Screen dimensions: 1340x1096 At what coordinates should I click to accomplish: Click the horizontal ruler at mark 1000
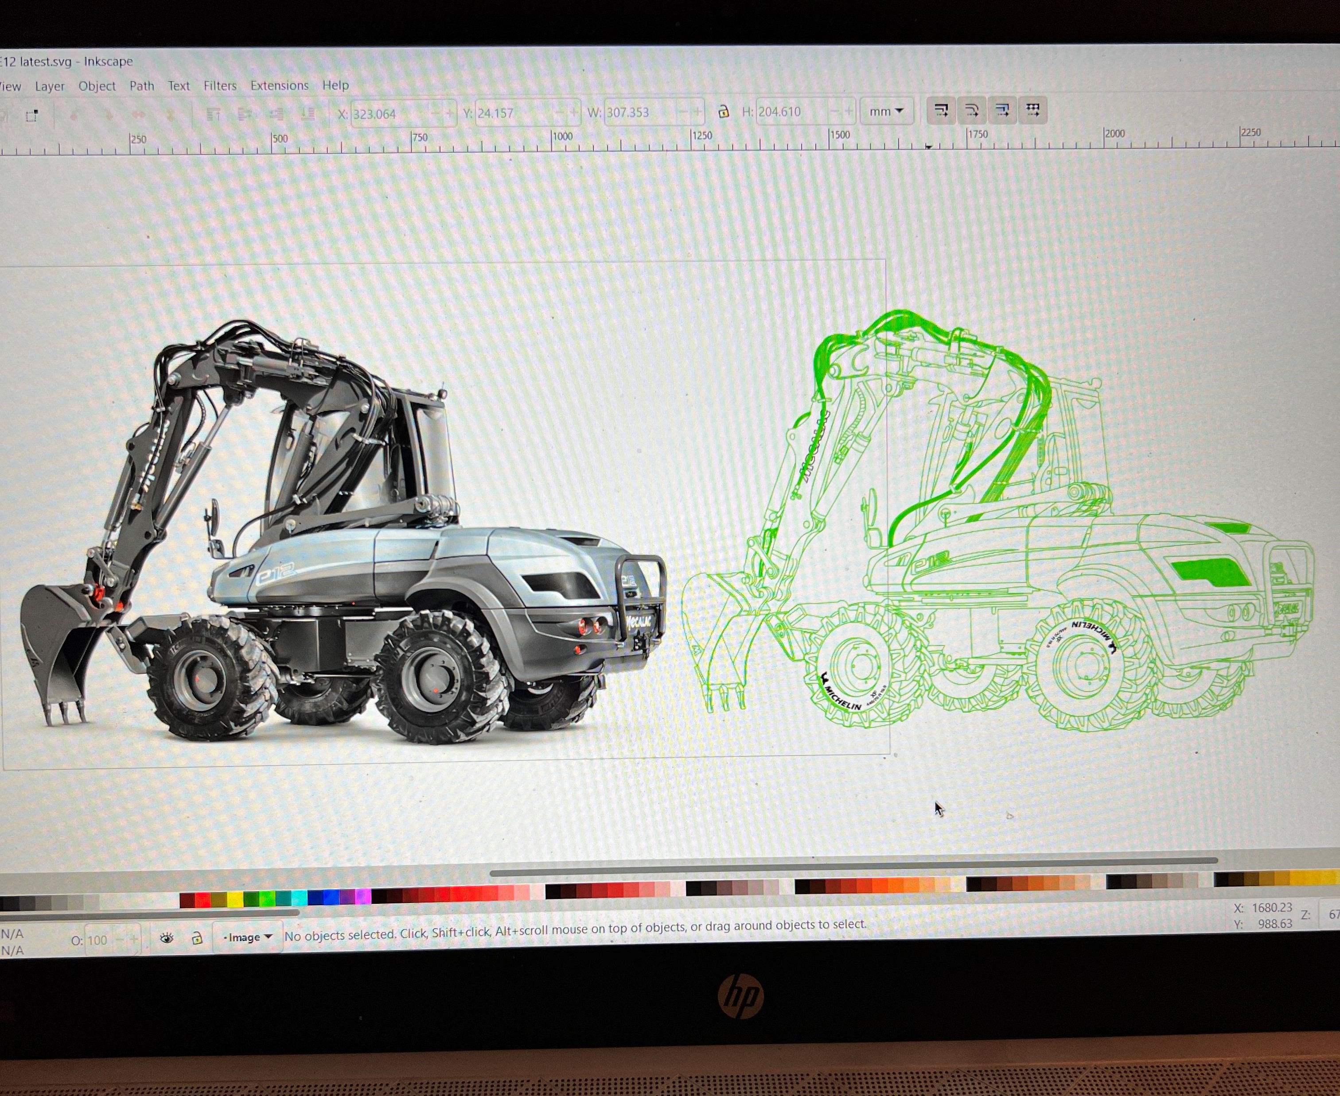tap(562, 138)
